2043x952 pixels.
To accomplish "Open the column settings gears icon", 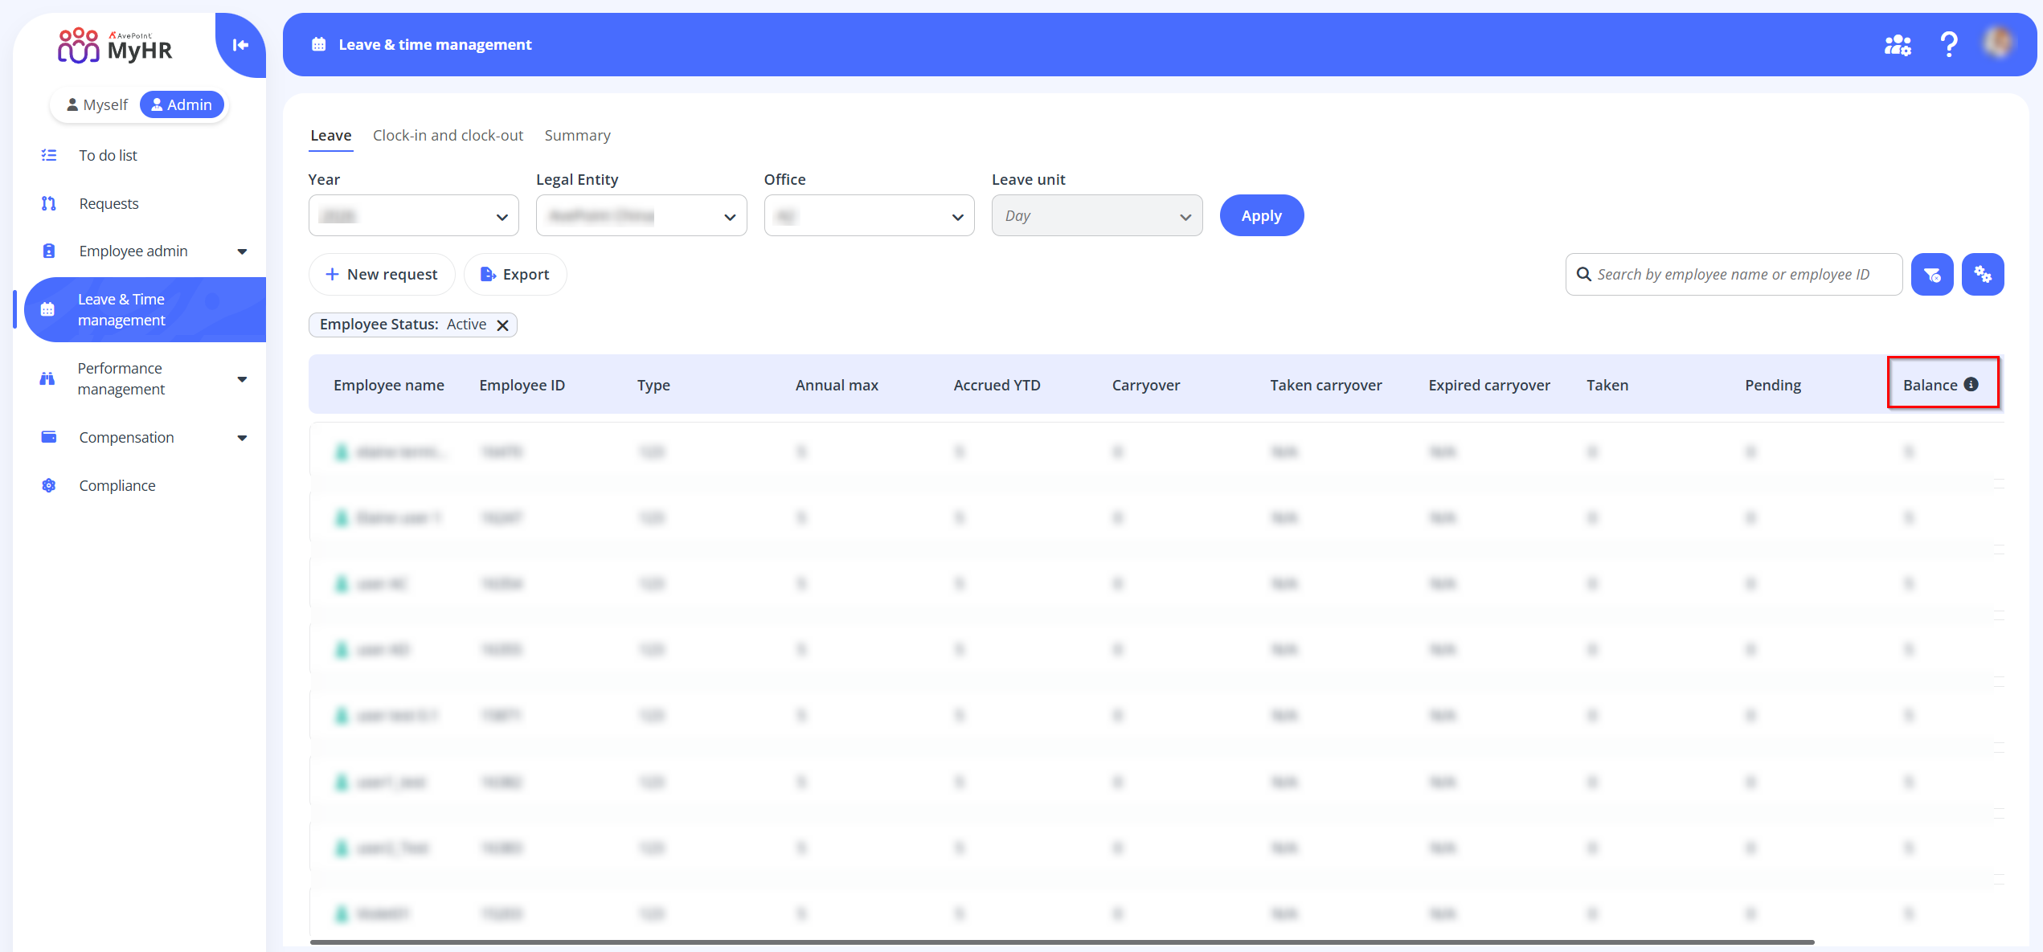I will click(1982, 275).
